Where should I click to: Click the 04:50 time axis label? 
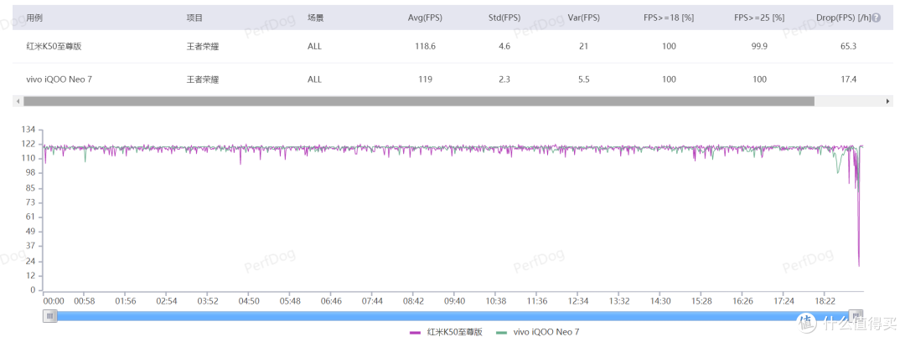tap(249, 301)
